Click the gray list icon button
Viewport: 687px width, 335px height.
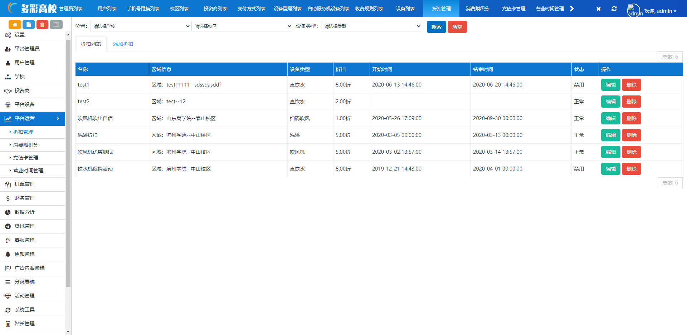pos(56,25)
